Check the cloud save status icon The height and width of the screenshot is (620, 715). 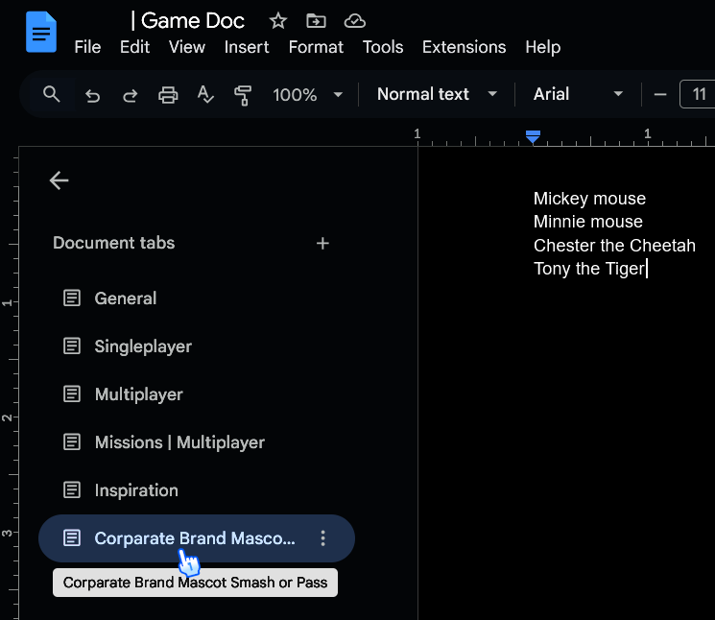point(355,21)
